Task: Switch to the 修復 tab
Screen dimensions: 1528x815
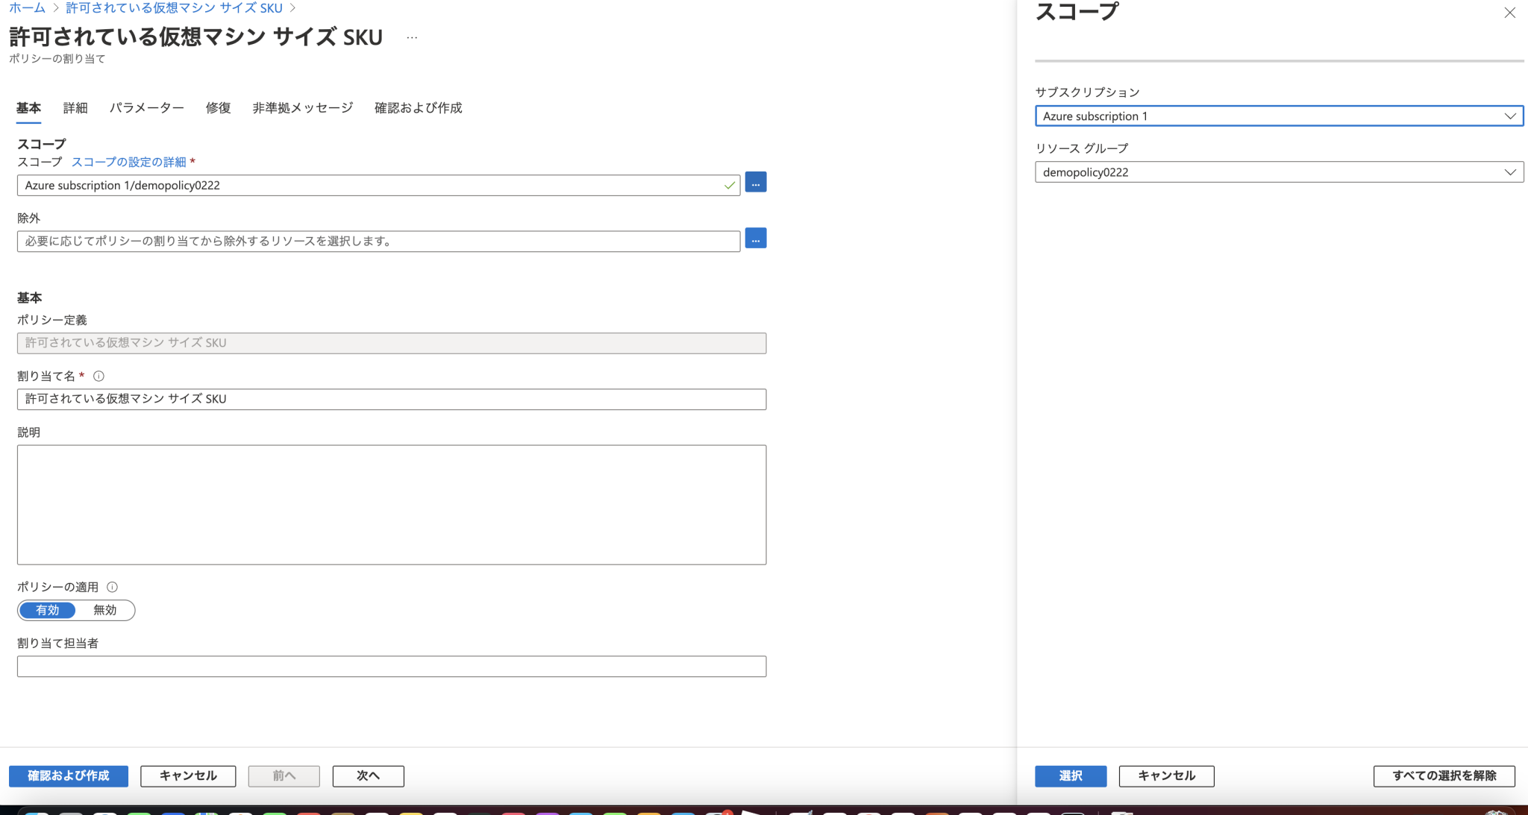Action: tap(218, 108)
